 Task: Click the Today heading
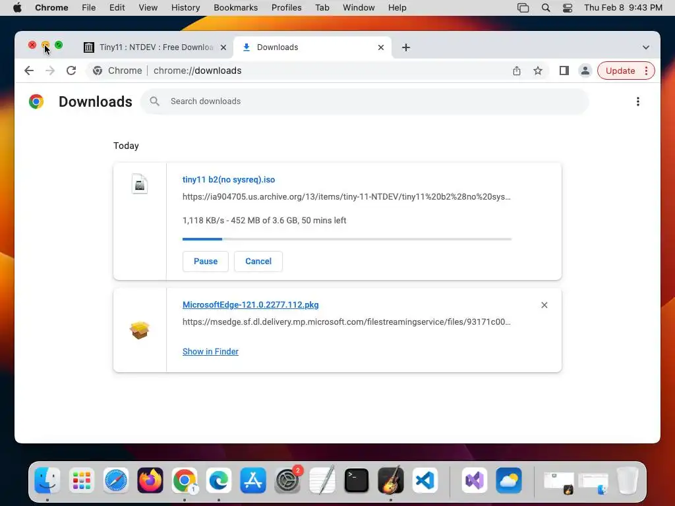126,146
